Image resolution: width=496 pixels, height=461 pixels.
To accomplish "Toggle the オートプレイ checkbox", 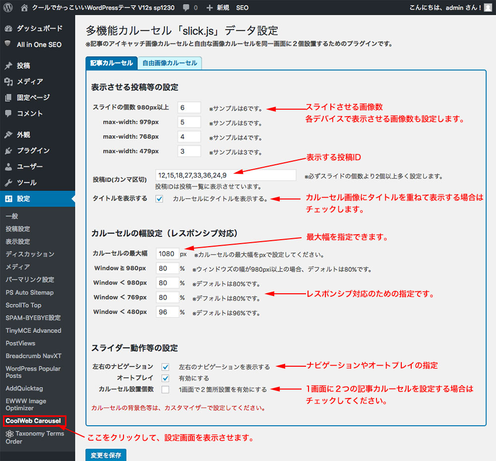I will (x=165, y=378).
